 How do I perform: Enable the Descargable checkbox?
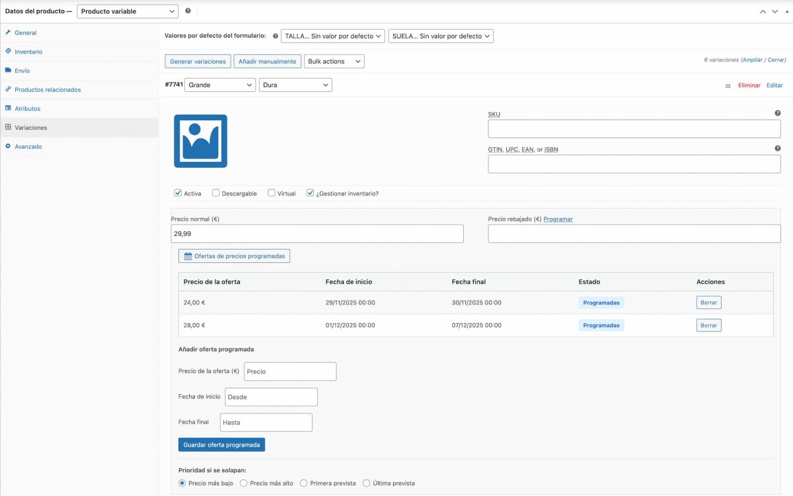point(215,193)
